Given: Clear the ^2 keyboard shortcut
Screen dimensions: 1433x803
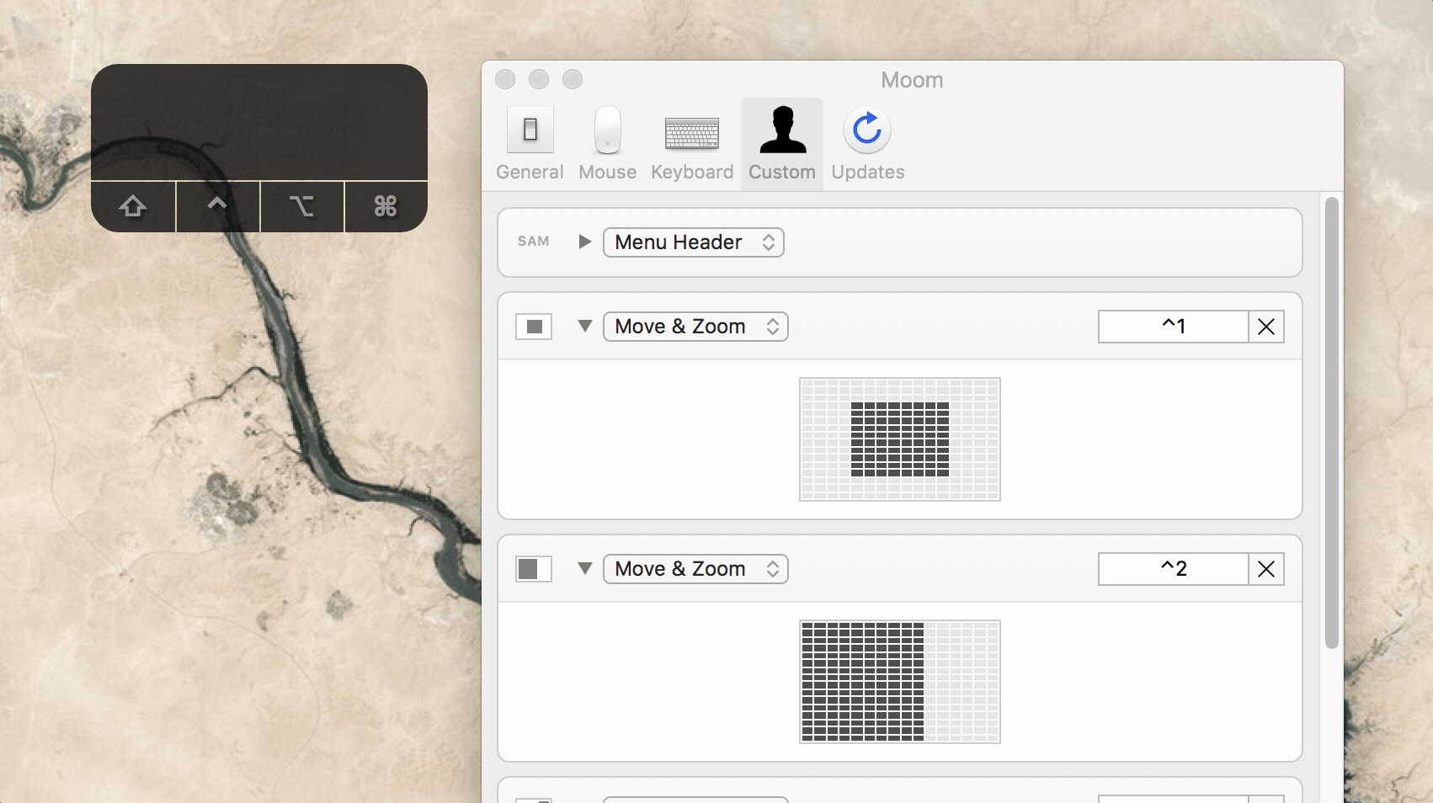Looking at the screenshot, I should click(x=1266, y=569).
